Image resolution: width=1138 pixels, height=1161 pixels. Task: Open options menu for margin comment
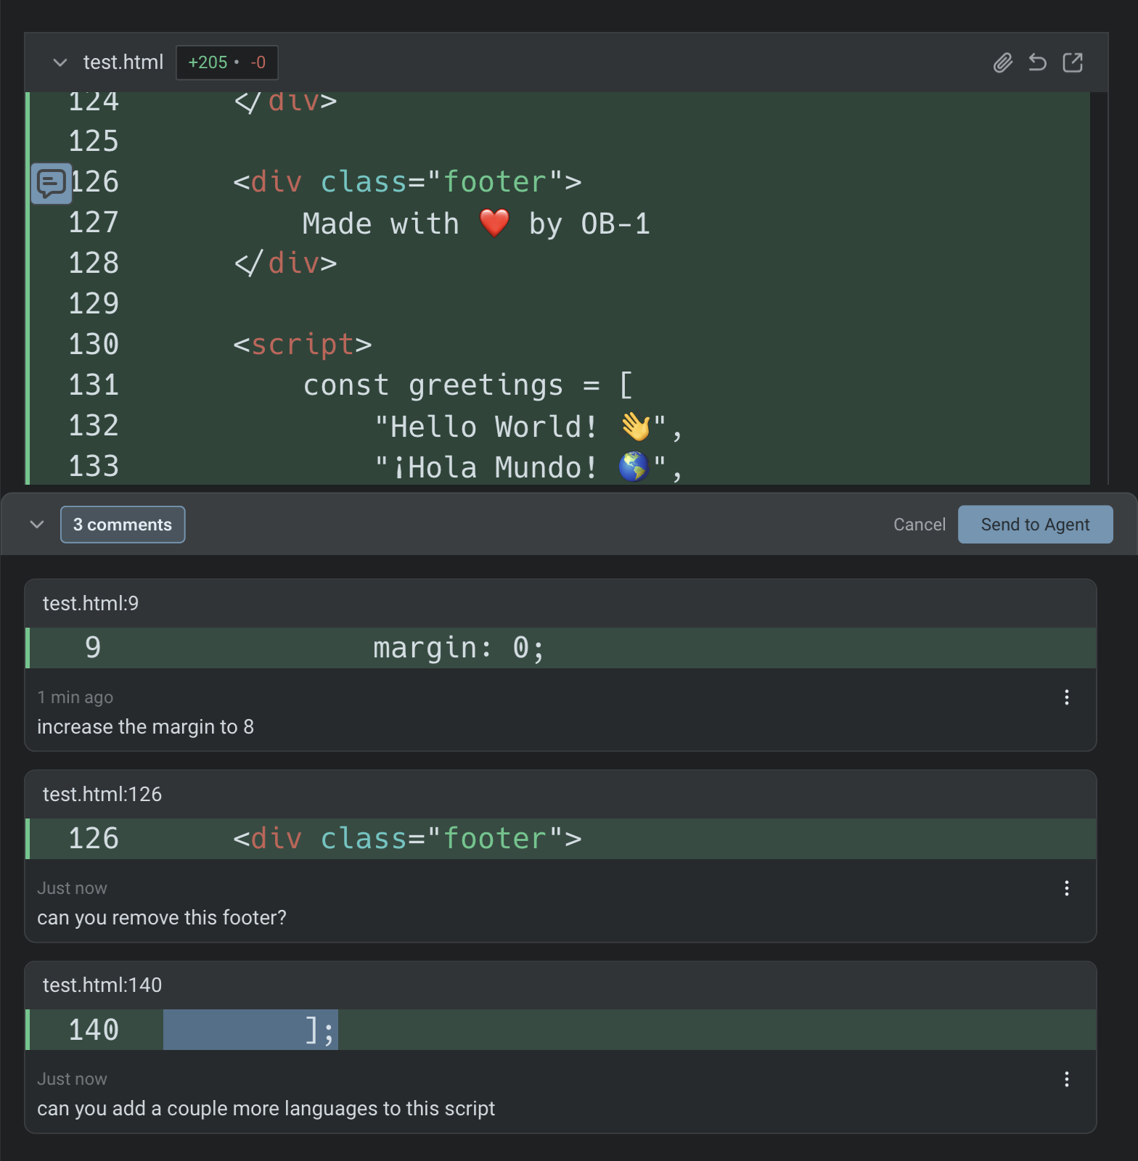coord(1066,697)
